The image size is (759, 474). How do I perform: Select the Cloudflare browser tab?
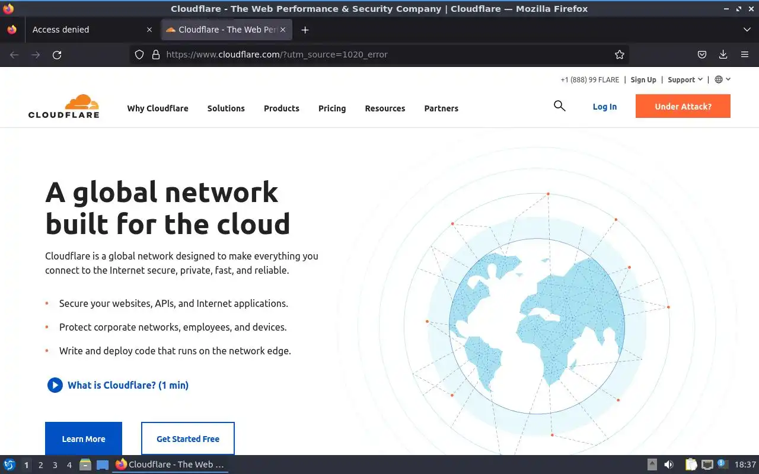tap(227, 30)
